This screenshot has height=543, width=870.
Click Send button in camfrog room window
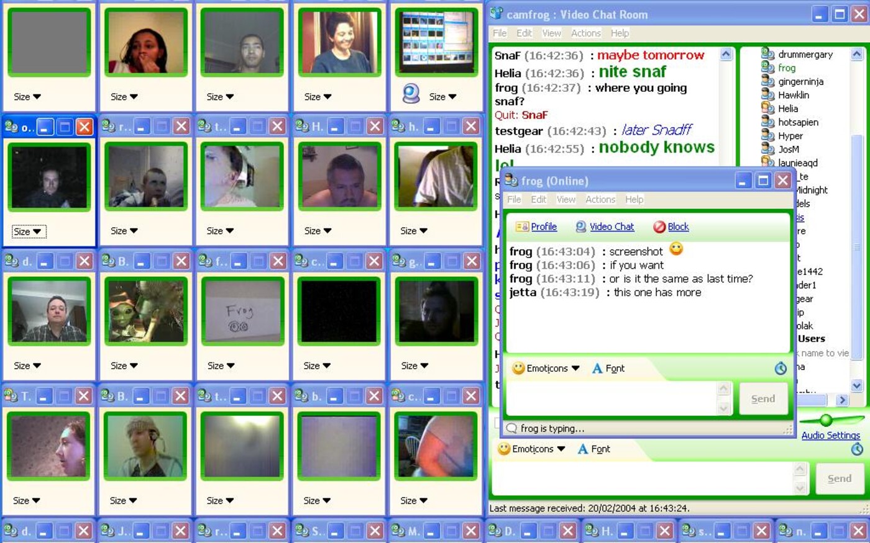(840, 478)
